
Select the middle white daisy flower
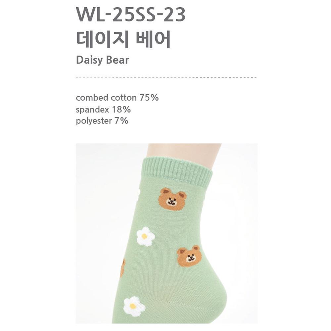pyautogui.click(x=146, y=236)
